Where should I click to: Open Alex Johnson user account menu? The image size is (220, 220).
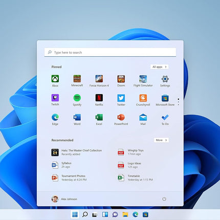[64, 199]
